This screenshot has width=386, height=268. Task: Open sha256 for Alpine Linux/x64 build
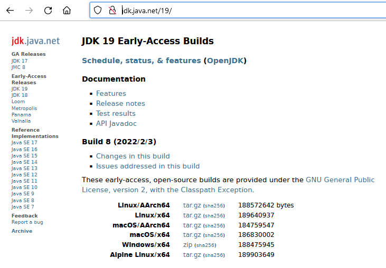coord(214,255)
